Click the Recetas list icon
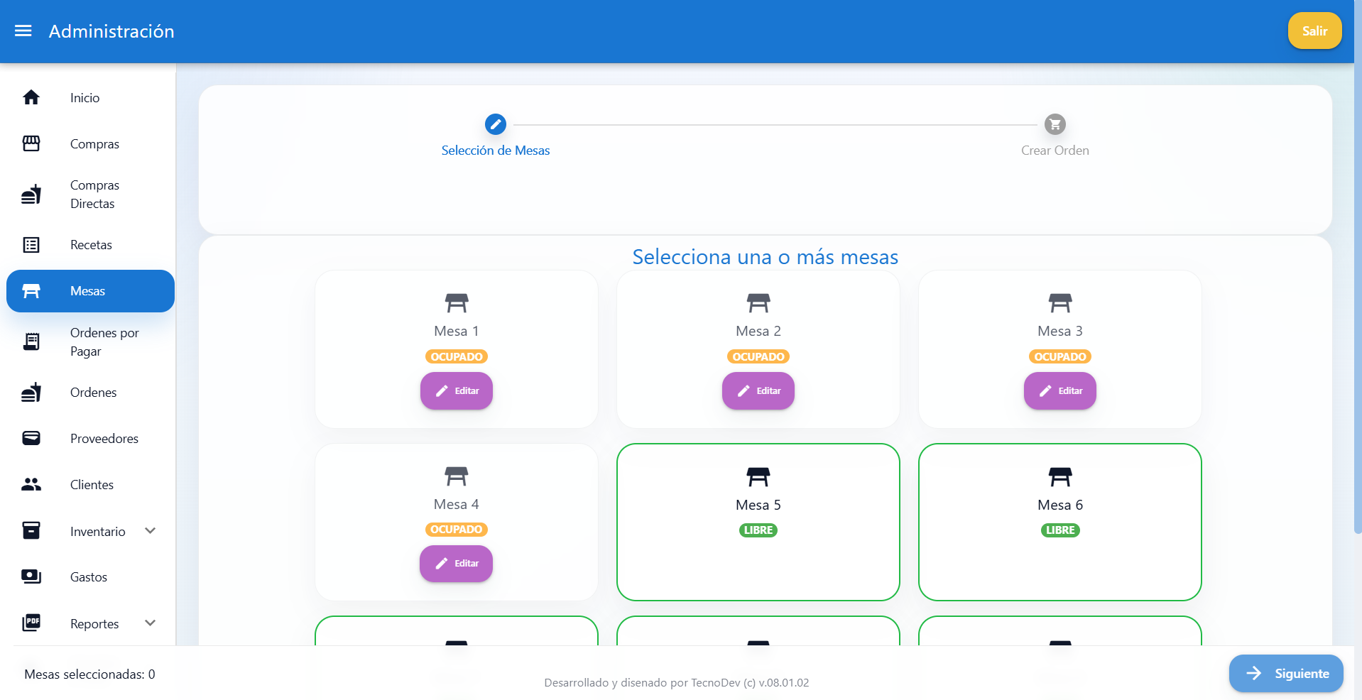1362x700 pixels. click(31, 245)
